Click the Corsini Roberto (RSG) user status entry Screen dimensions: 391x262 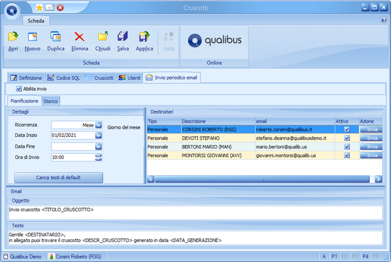point(76,257)
